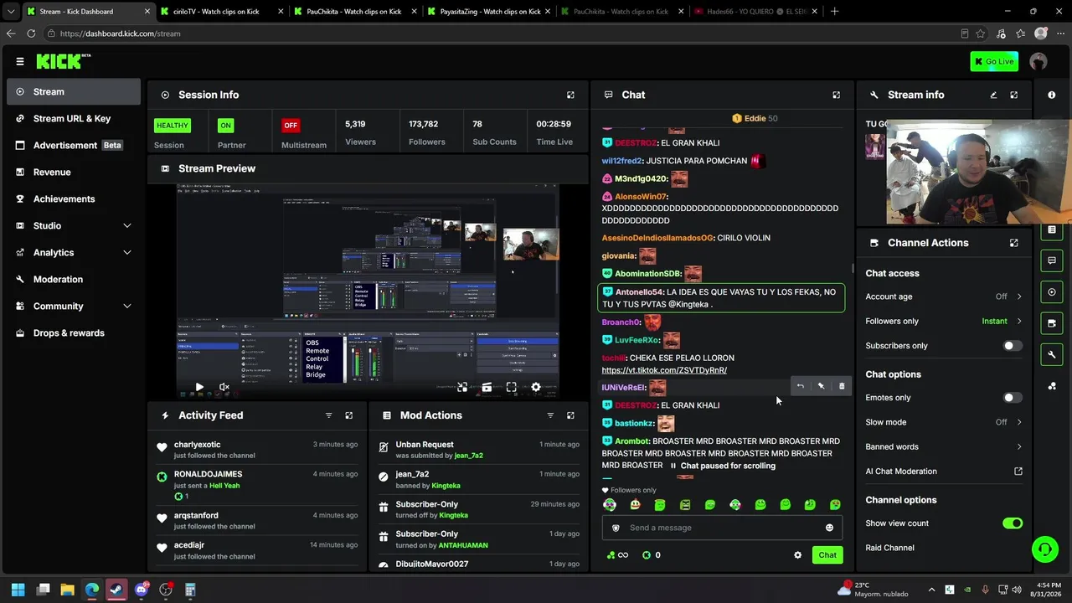Image resolution: width=1072 pixels, height=603 pixels.
Task: Expand the Session Info panel to fullscreen
Action: pyautogui.click(x=570, y=95)
